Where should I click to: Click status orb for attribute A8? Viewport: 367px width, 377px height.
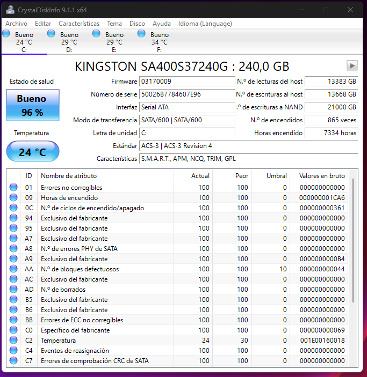tap(13, 248)
